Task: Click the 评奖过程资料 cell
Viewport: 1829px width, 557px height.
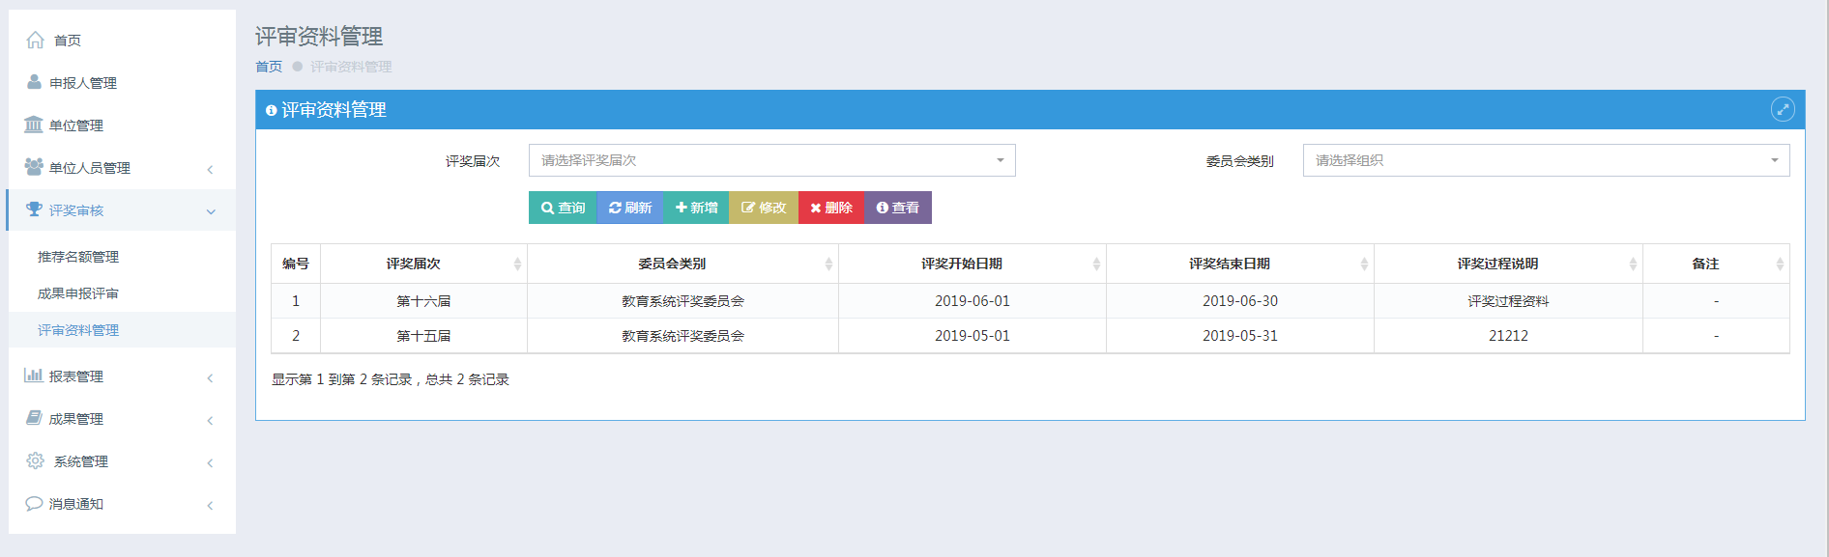Action: point(1508,301)
